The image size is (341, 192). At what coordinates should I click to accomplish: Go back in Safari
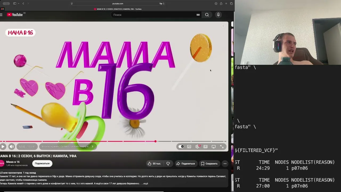coord(23,3)
